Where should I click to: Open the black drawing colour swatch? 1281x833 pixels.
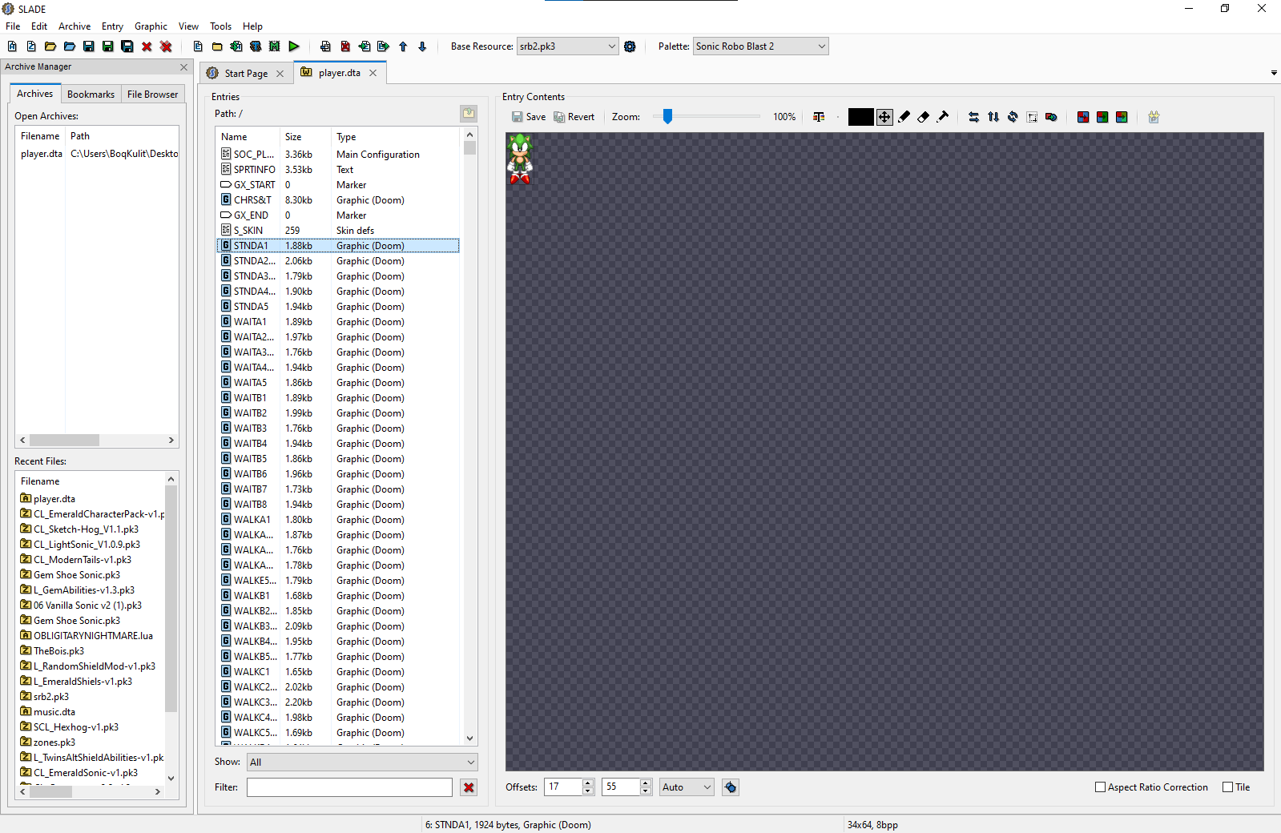pyautogui.click(x=860, y=117)
